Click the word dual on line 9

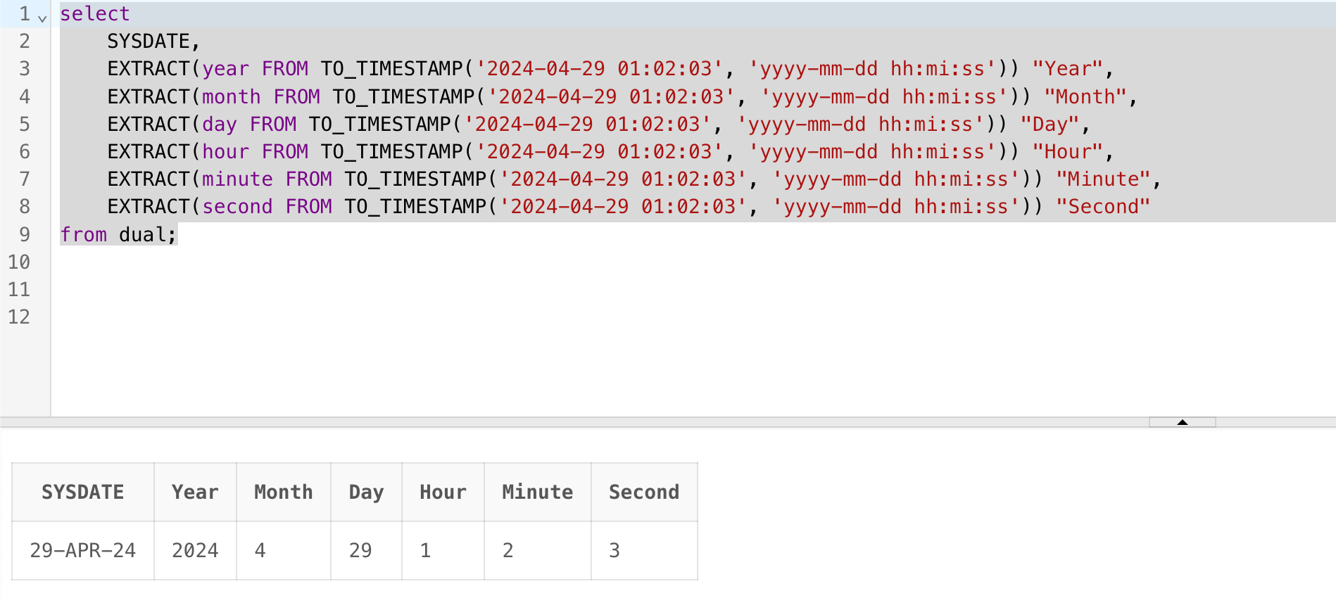pyautogui.click(x=142, y=234)
